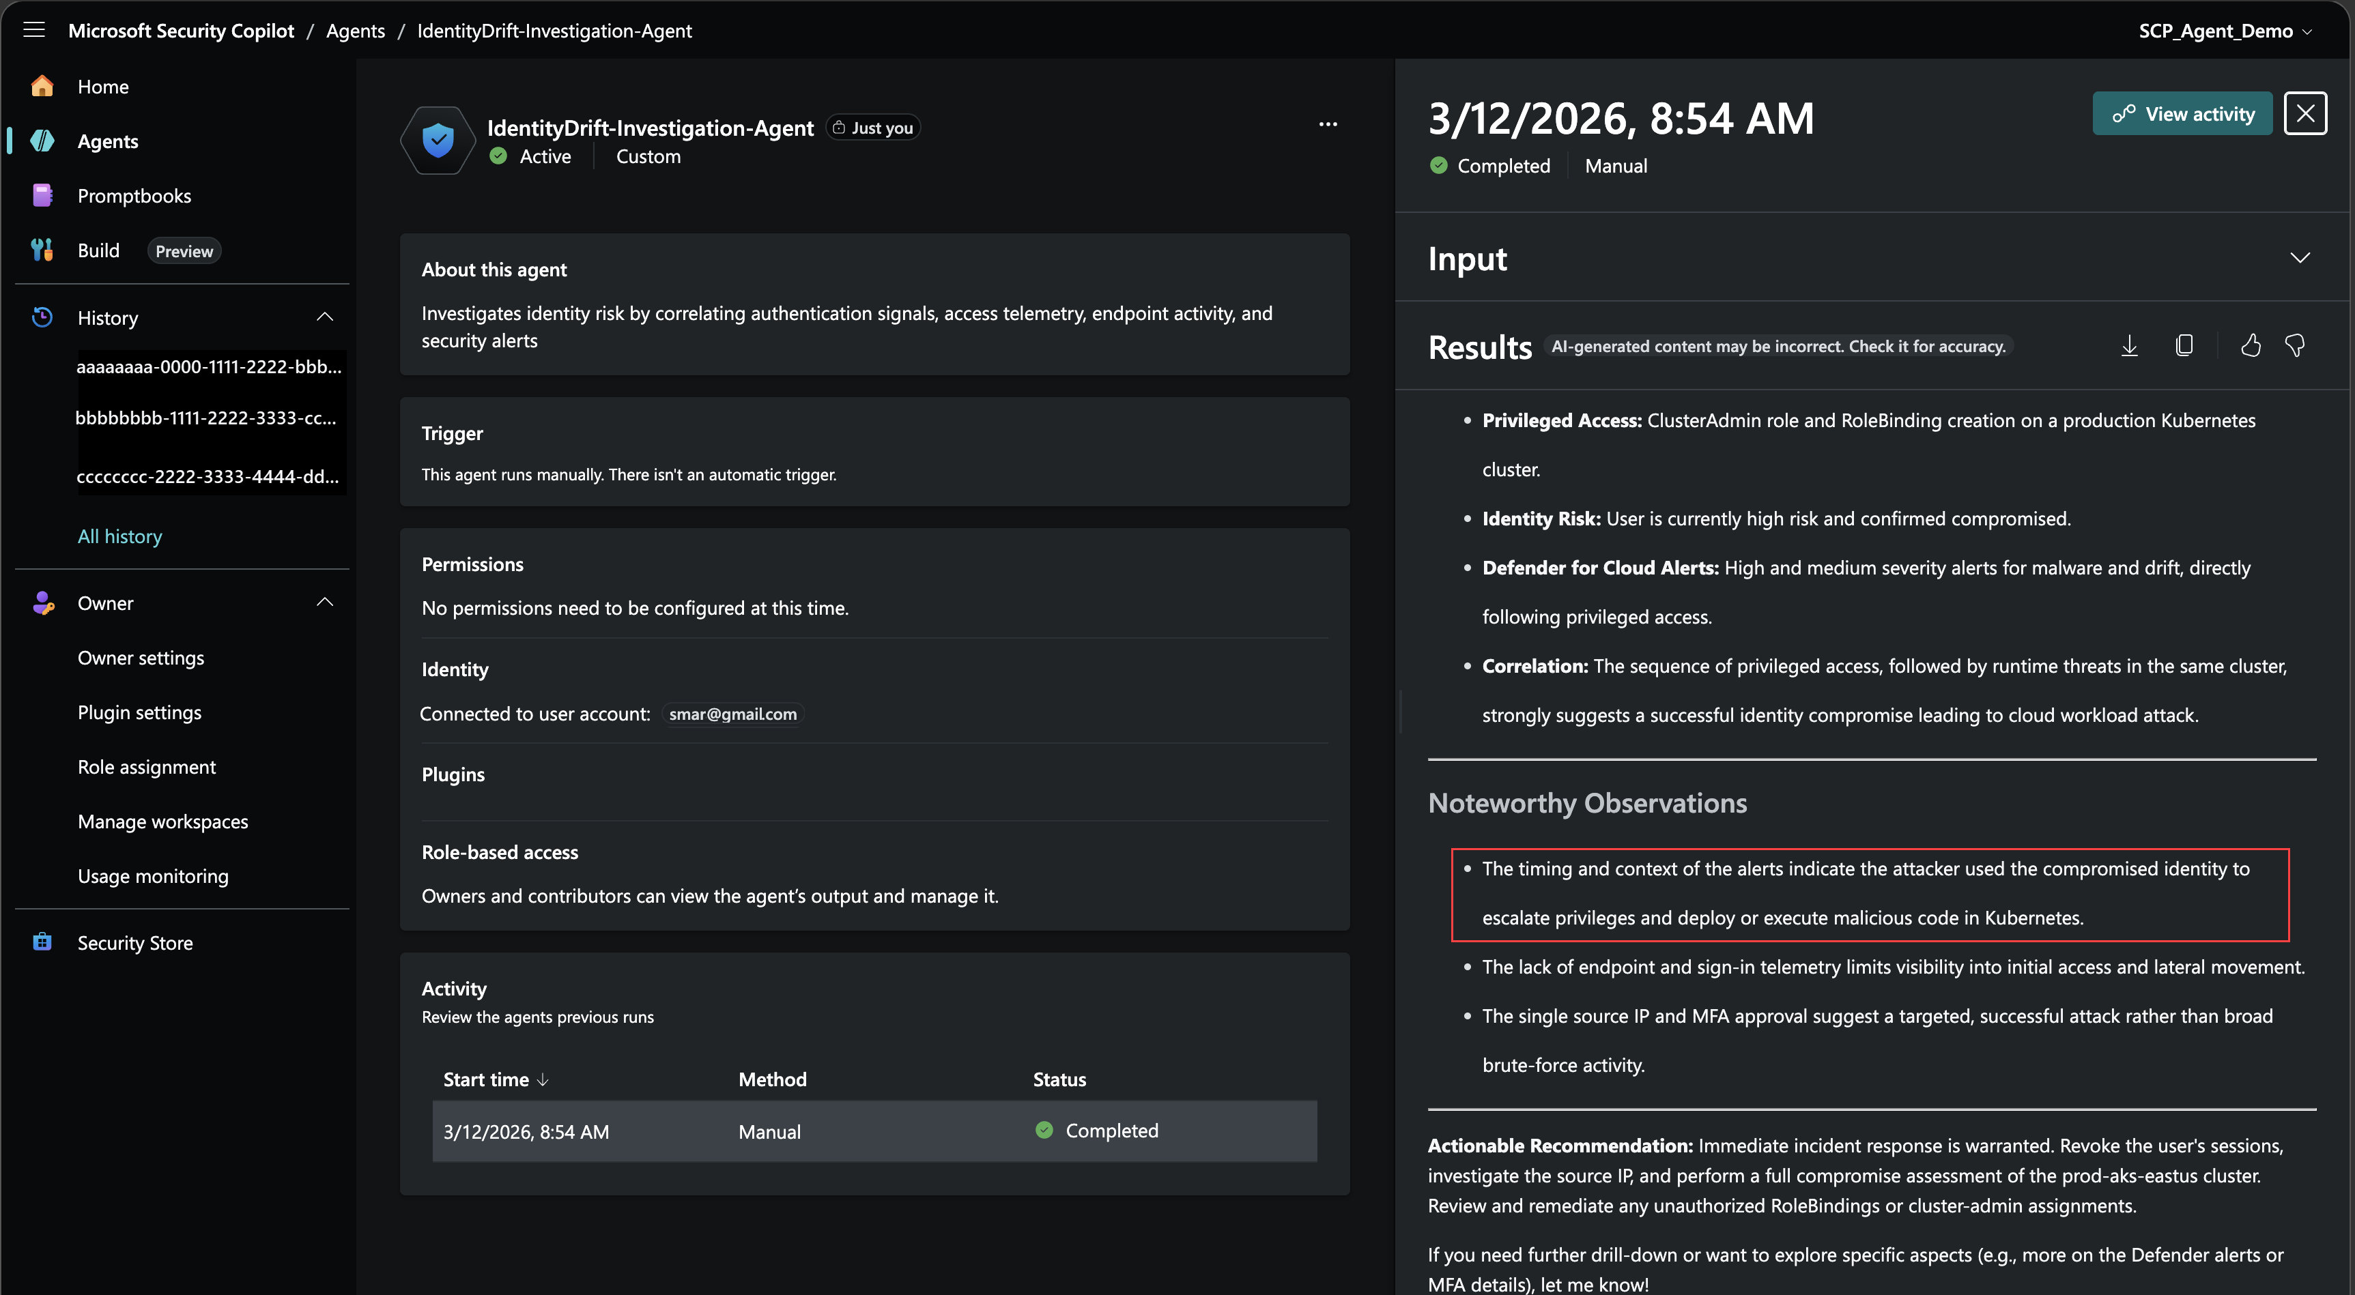The height and width of the screenshot is (1295, 2355).
Task: Open the Agents page
Action: (108, 141)
